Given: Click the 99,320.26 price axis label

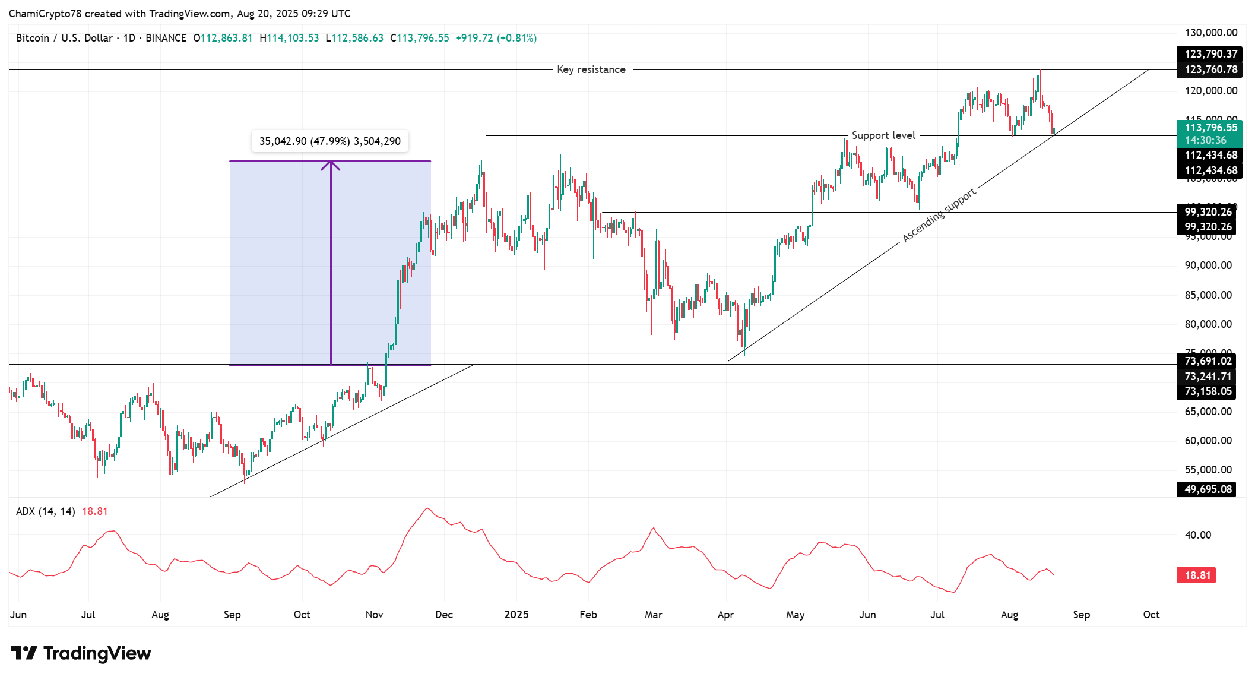Looking at the screenshot, I should [x=1208, y=212].
